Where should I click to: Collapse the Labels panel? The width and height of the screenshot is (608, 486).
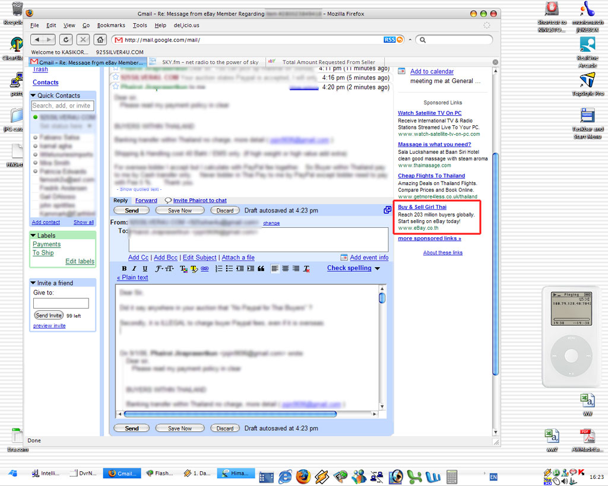tap(33, 235)
